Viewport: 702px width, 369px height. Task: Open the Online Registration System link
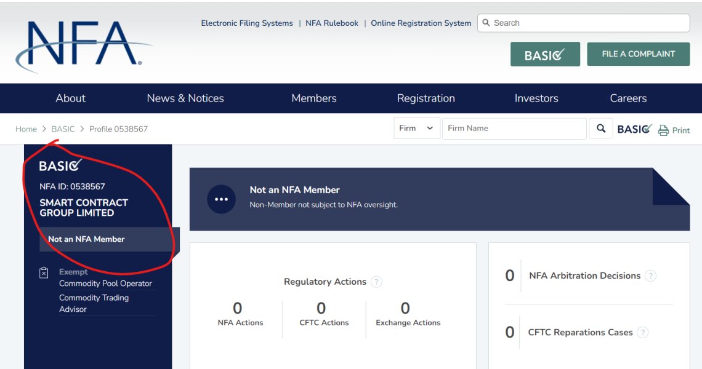pos(421,23)
